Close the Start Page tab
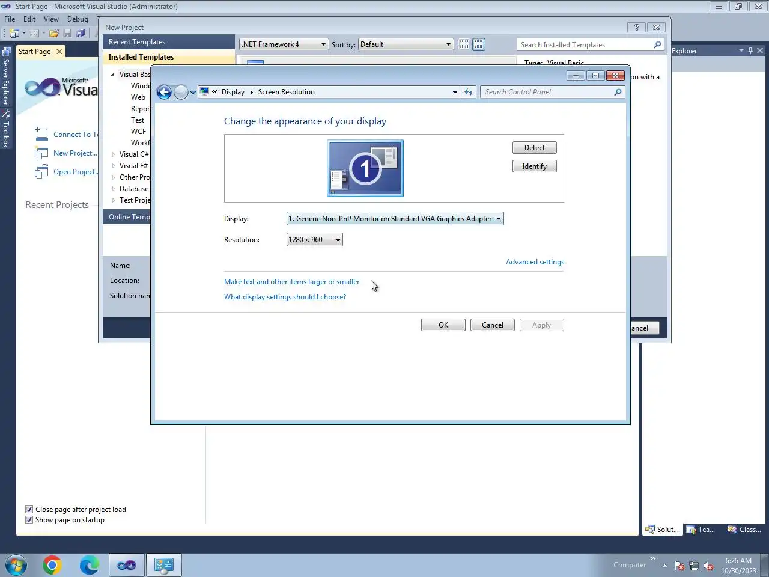 point(59,52)
